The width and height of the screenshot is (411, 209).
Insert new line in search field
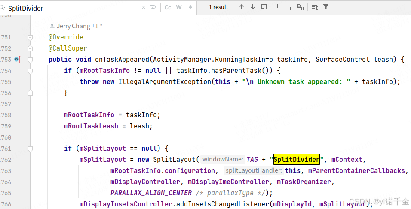153,7
